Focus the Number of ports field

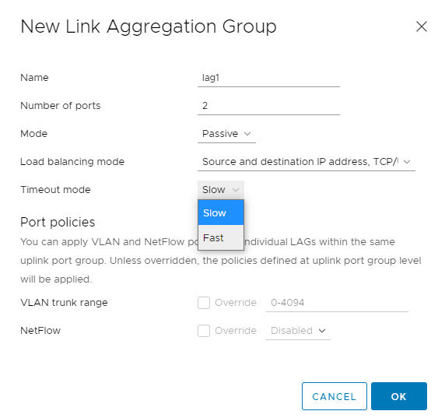[268, 106]
